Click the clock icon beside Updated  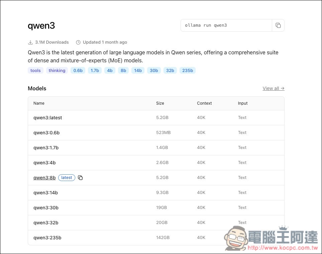[x=78, y=42]
